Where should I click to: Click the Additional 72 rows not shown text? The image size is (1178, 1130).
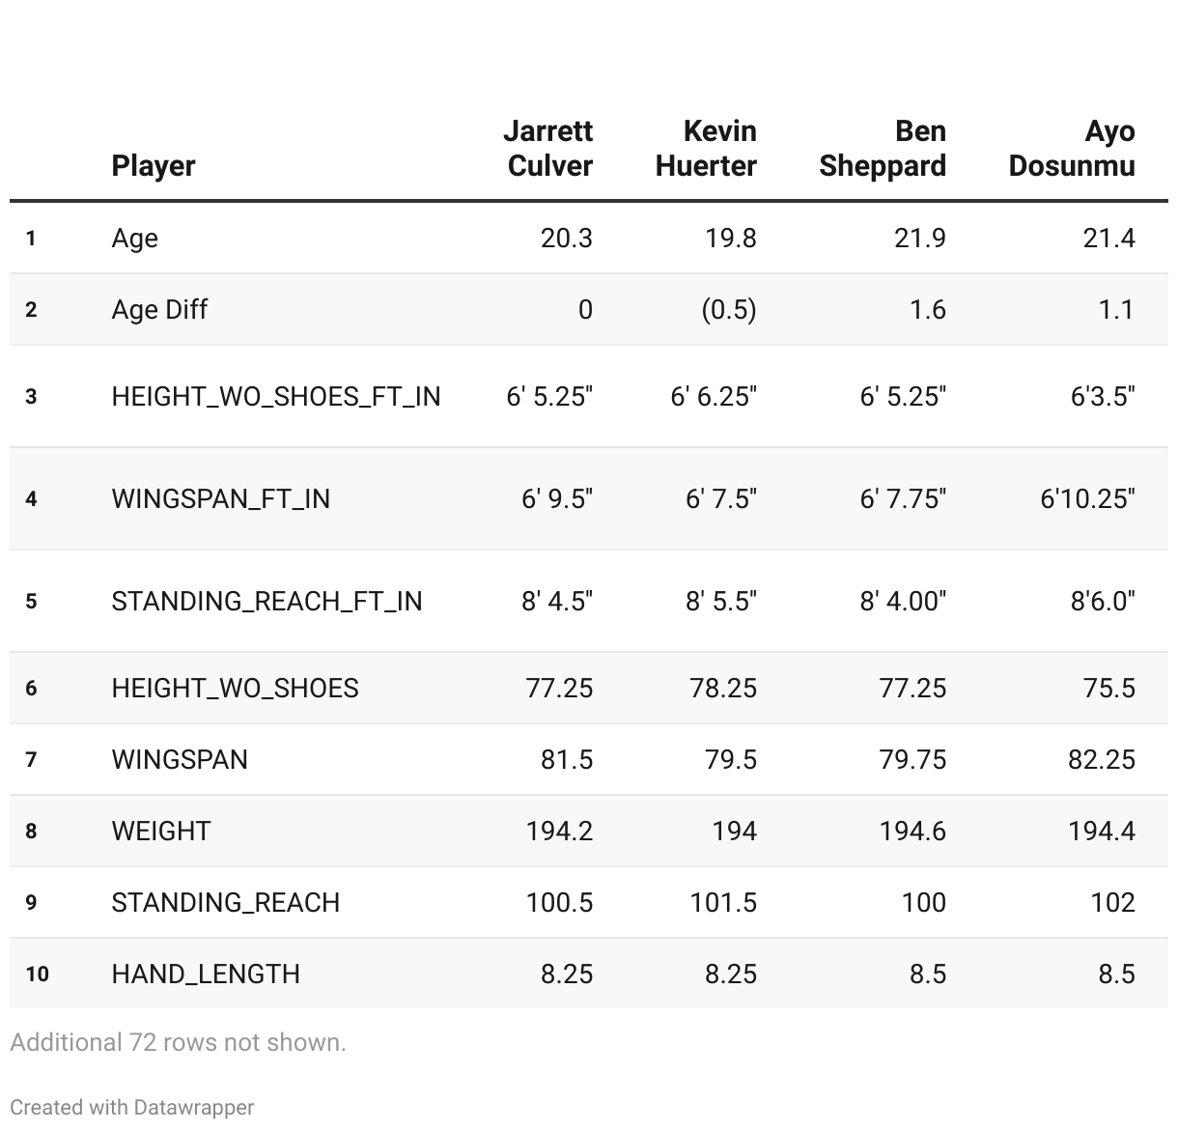(178, 1042)
